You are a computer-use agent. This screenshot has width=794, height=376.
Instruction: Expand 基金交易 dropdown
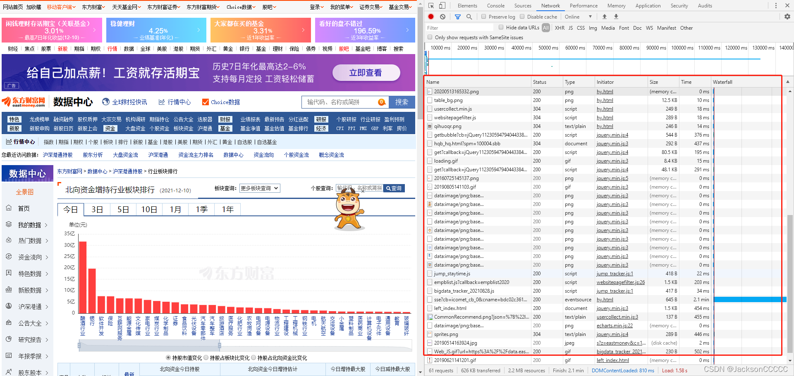400,7
